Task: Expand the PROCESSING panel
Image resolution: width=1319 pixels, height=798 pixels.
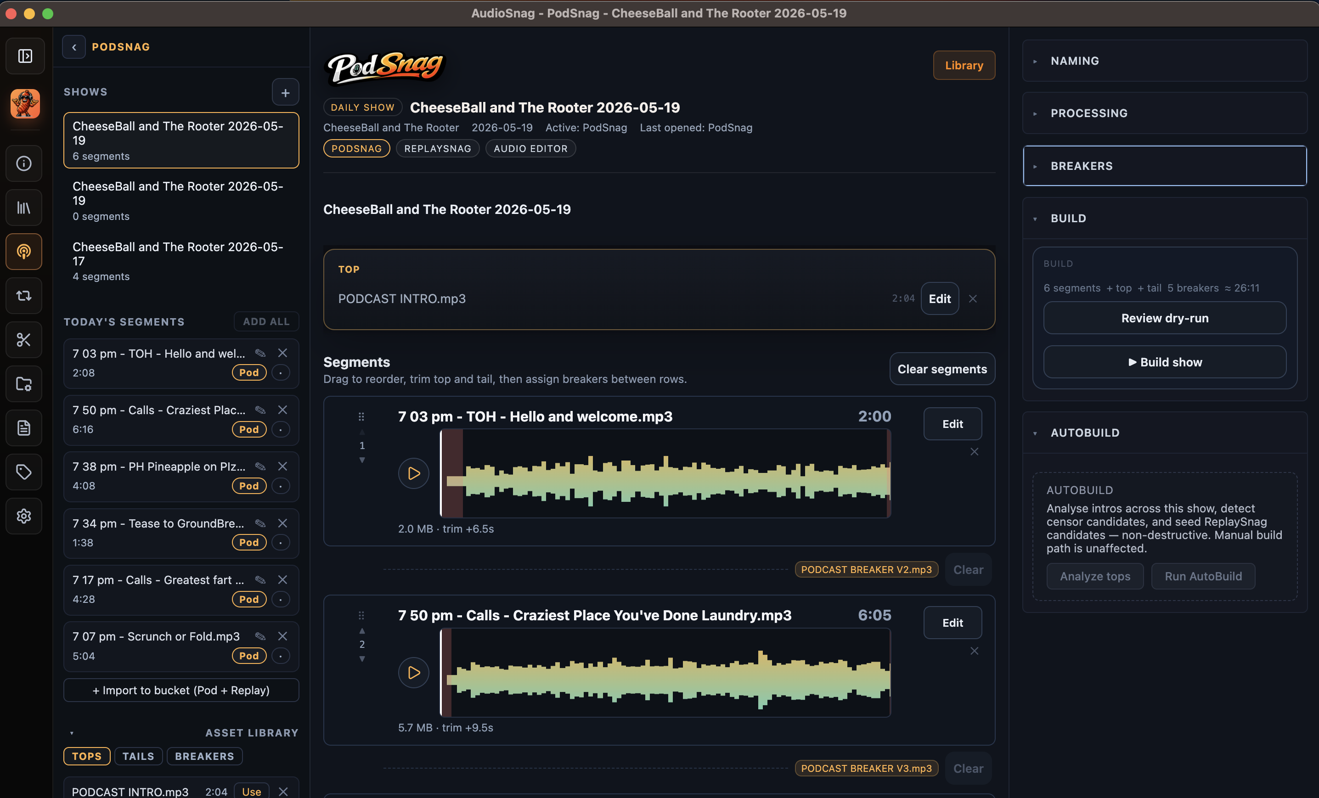Action: 1164,113
